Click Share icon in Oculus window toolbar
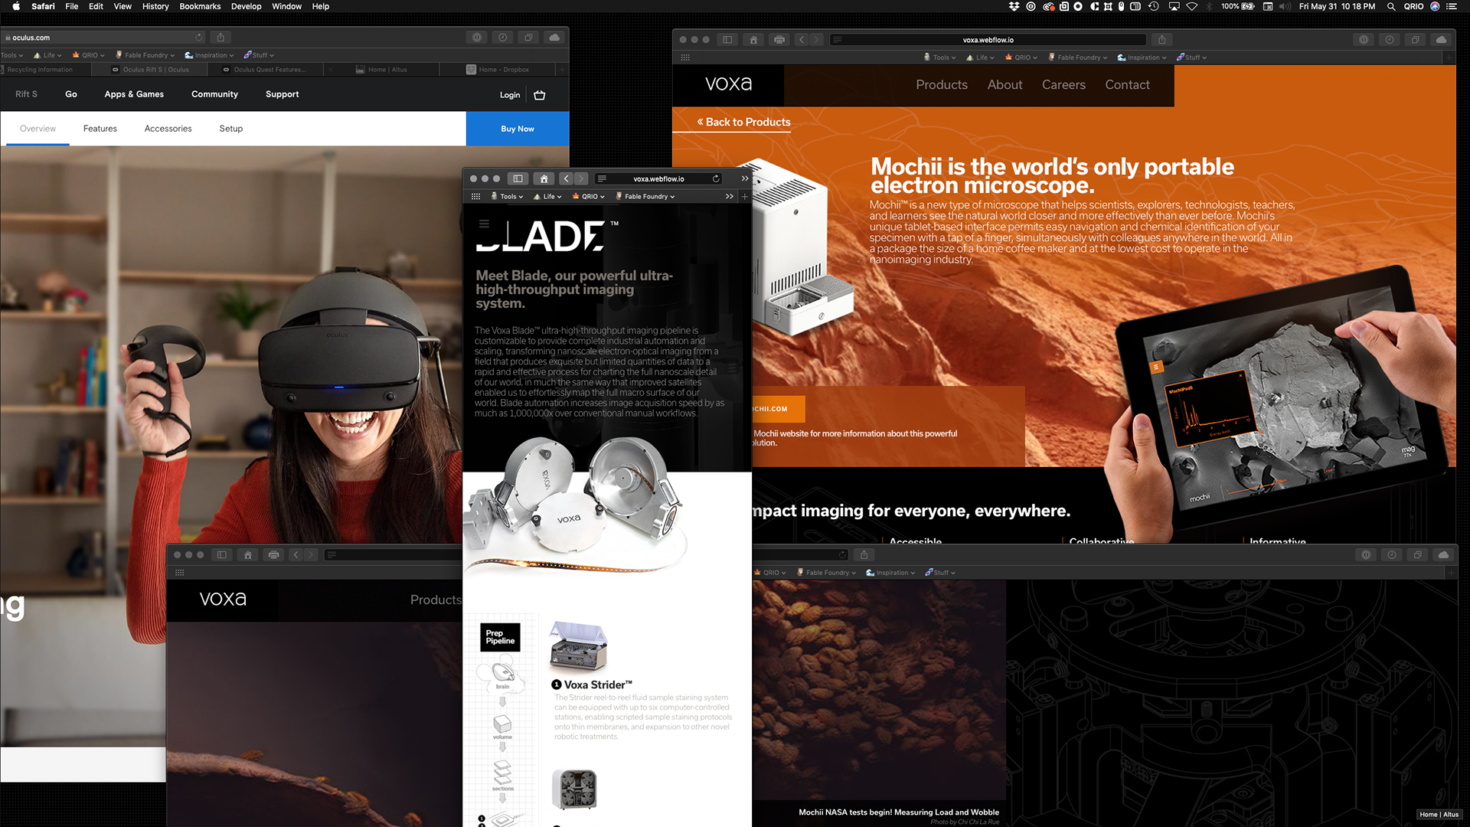The image size is (1470, 827). (220, 38)
